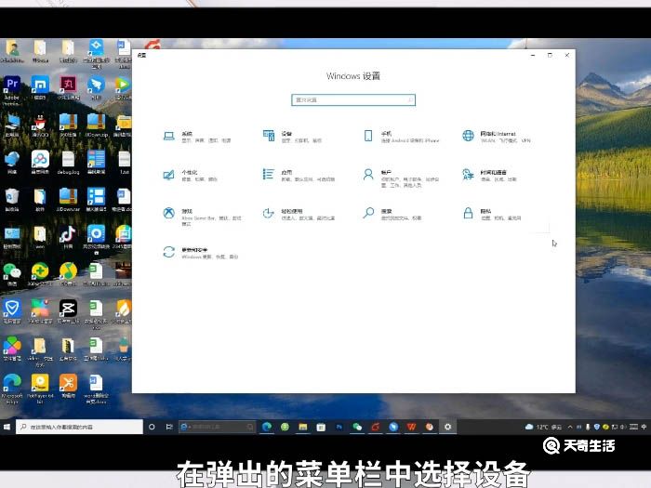651x488 pixels.
Task: Open the Personalization (个性化) settings category
Action: pos(190,175)
